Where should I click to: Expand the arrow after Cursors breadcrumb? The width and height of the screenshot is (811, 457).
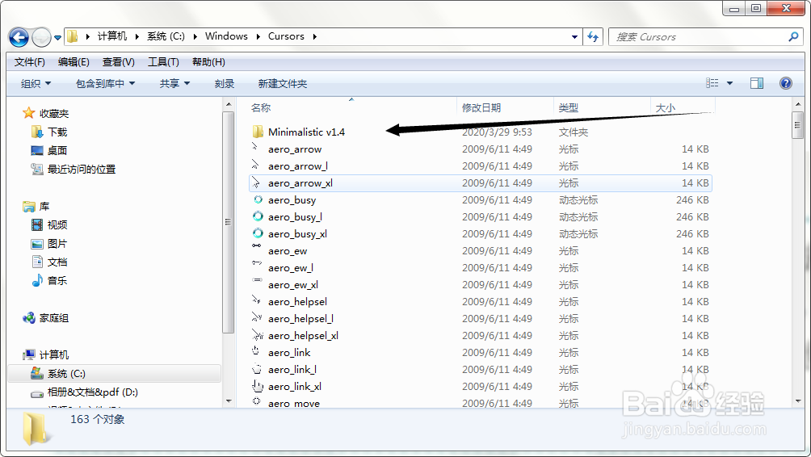314,36
